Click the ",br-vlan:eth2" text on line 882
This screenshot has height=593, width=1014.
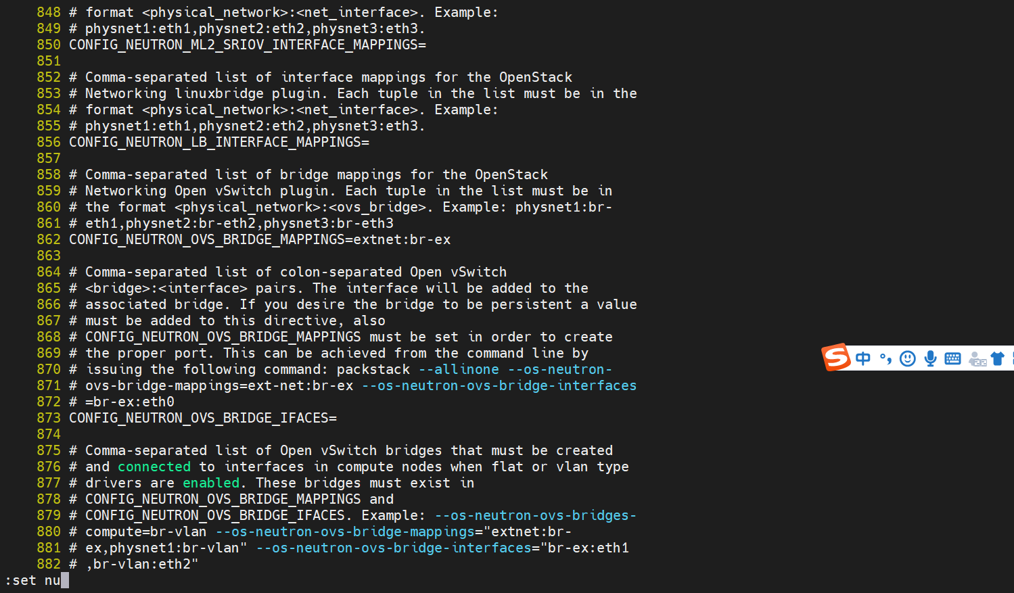point(142,564)
